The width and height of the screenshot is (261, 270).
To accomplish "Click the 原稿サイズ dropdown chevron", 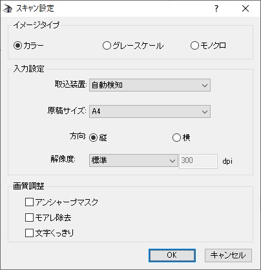I will tap(205, 111).
